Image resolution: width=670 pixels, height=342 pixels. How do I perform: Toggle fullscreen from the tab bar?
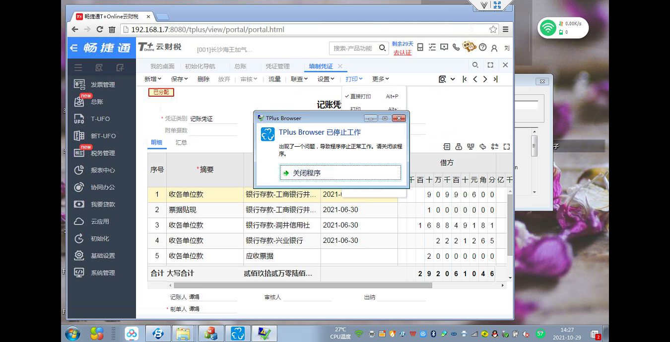tap(490, 65)
